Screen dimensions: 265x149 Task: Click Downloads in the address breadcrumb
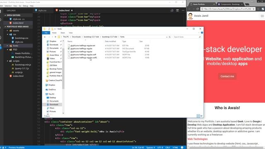[x=76, y=37]
